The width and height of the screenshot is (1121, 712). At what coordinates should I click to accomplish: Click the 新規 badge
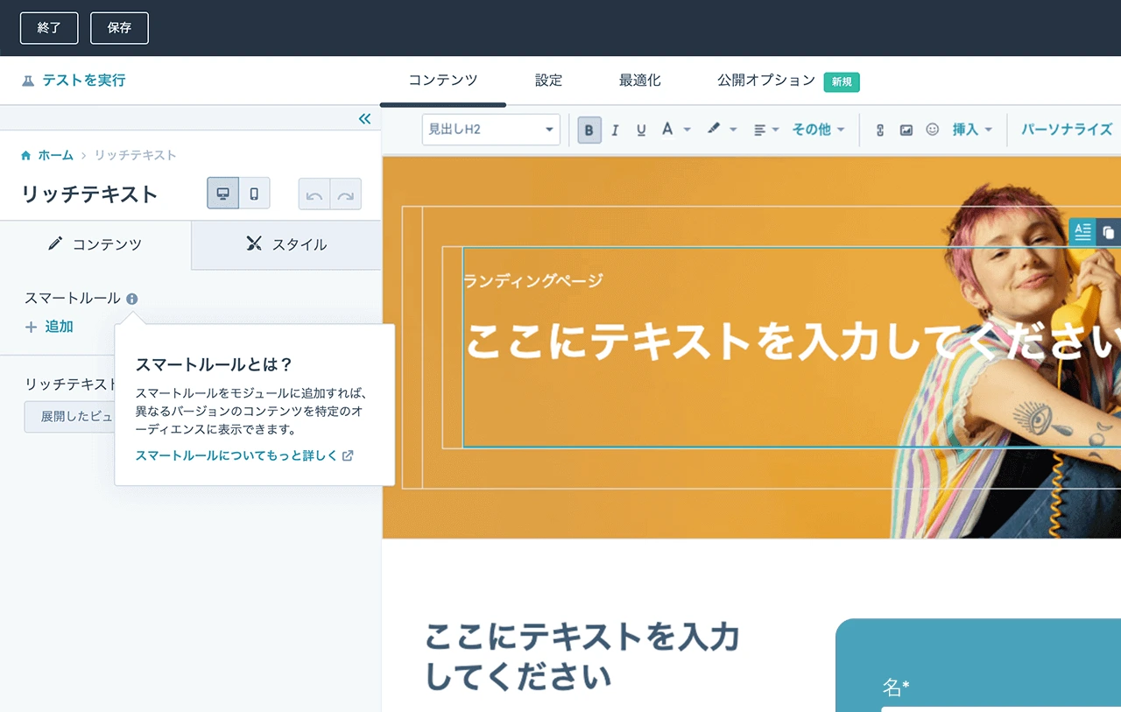click(842, 81)
